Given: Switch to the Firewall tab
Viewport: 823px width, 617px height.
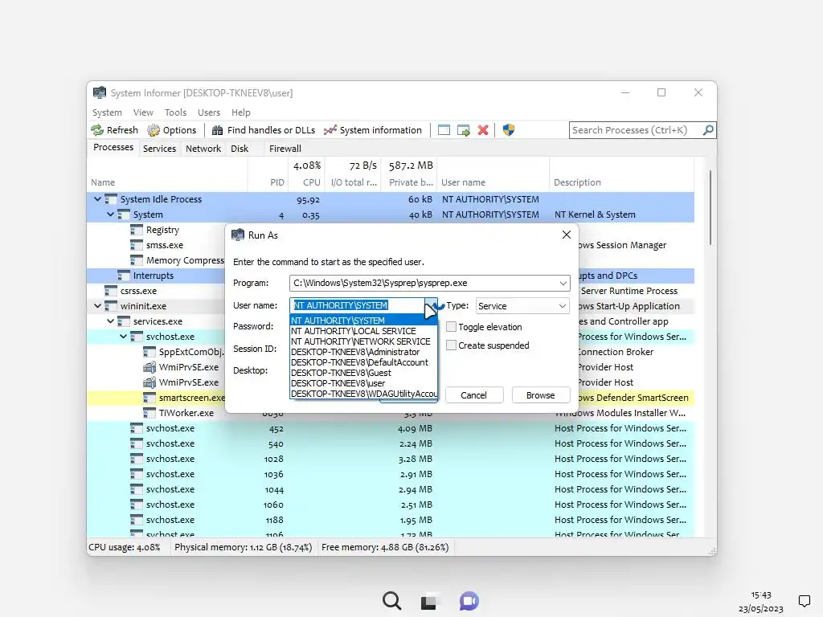Looking at the screenshot, I should click(x=285, y=149).
